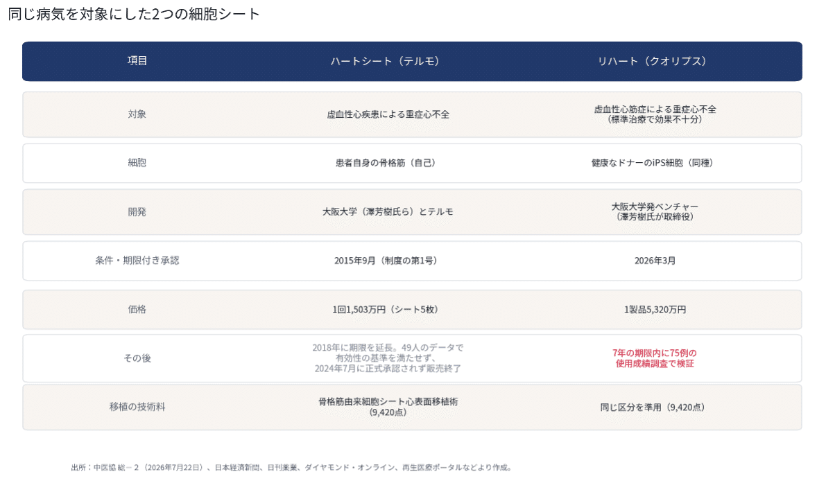Click the header cell 項目
Screen dimensions: 826x483
pos(137,61)
